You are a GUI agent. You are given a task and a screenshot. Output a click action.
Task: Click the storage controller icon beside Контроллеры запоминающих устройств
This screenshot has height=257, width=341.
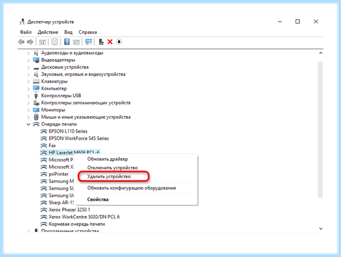point(36,103)
